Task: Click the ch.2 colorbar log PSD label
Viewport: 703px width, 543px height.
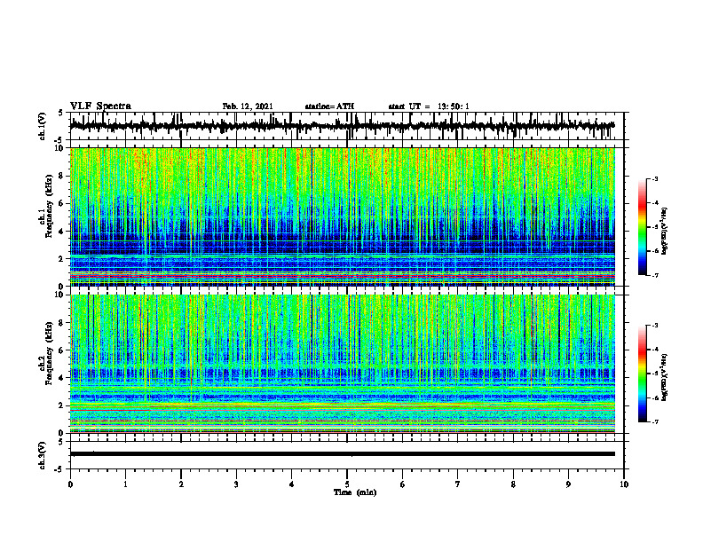Action: 665,378
